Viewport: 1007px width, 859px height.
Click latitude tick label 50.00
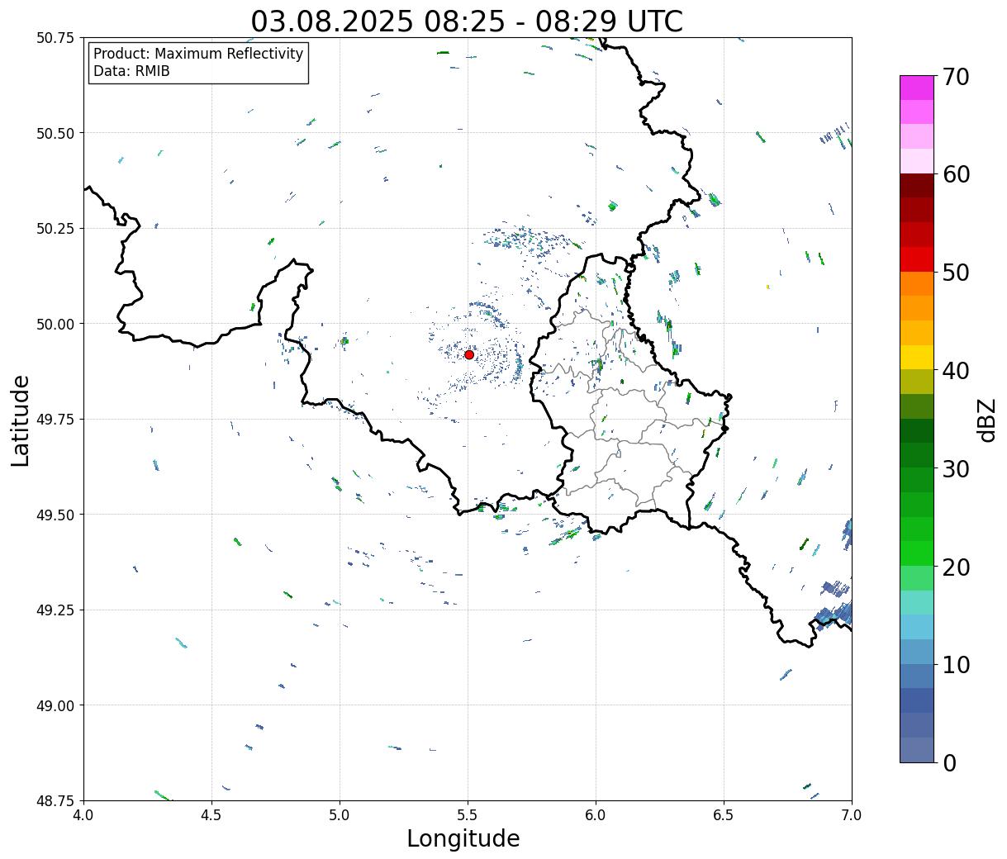[x=55, y=324]
